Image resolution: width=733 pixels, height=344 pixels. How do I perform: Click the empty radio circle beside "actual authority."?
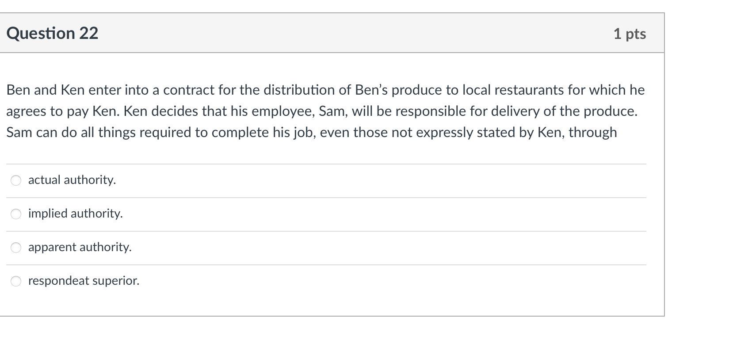[16, 180]
